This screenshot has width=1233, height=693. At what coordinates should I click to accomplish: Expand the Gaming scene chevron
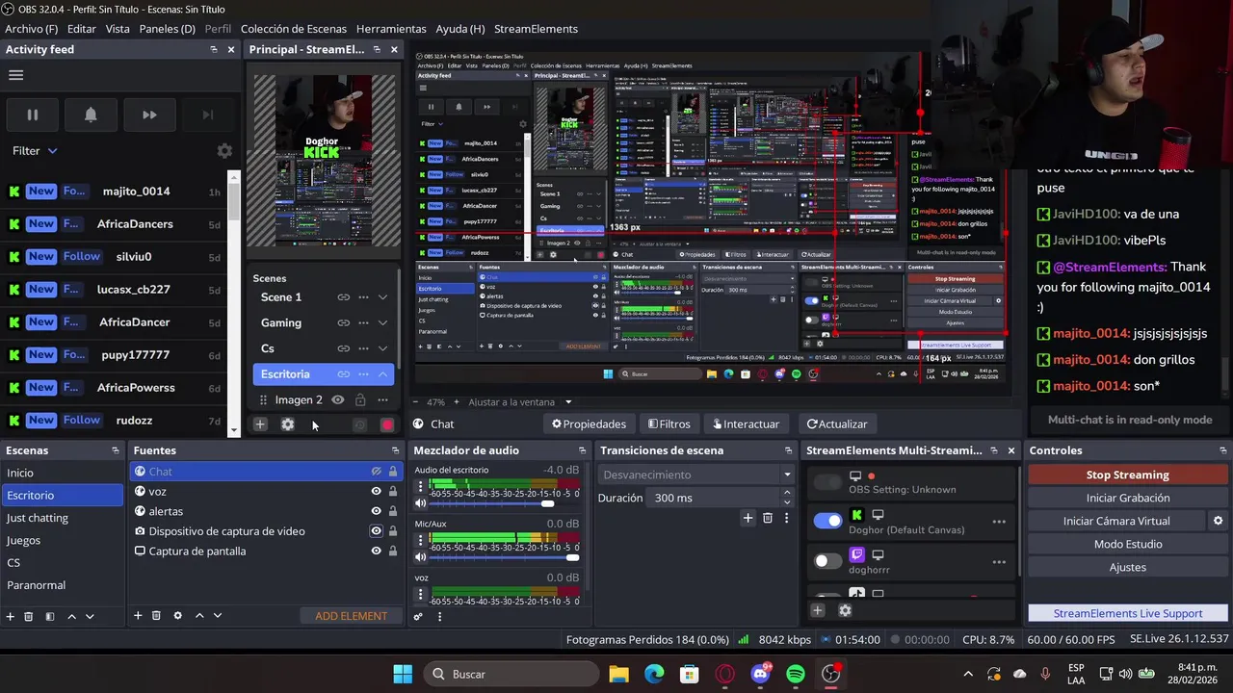382,322
